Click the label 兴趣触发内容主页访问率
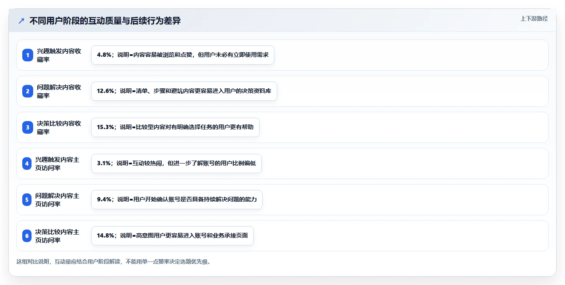The image size is (565, 285). (57, 164)
